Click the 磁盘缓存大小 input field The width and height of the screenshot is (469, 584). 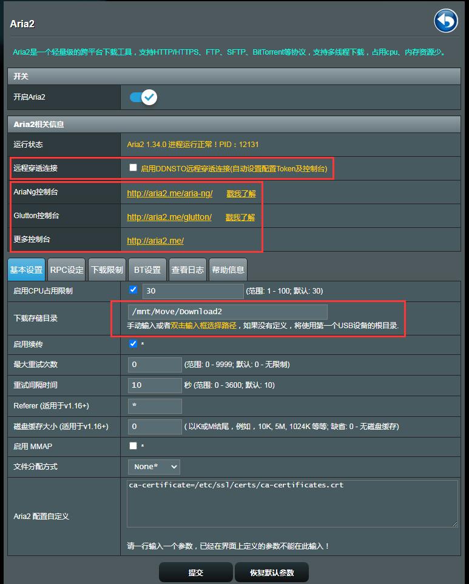(x=155, y=427)
